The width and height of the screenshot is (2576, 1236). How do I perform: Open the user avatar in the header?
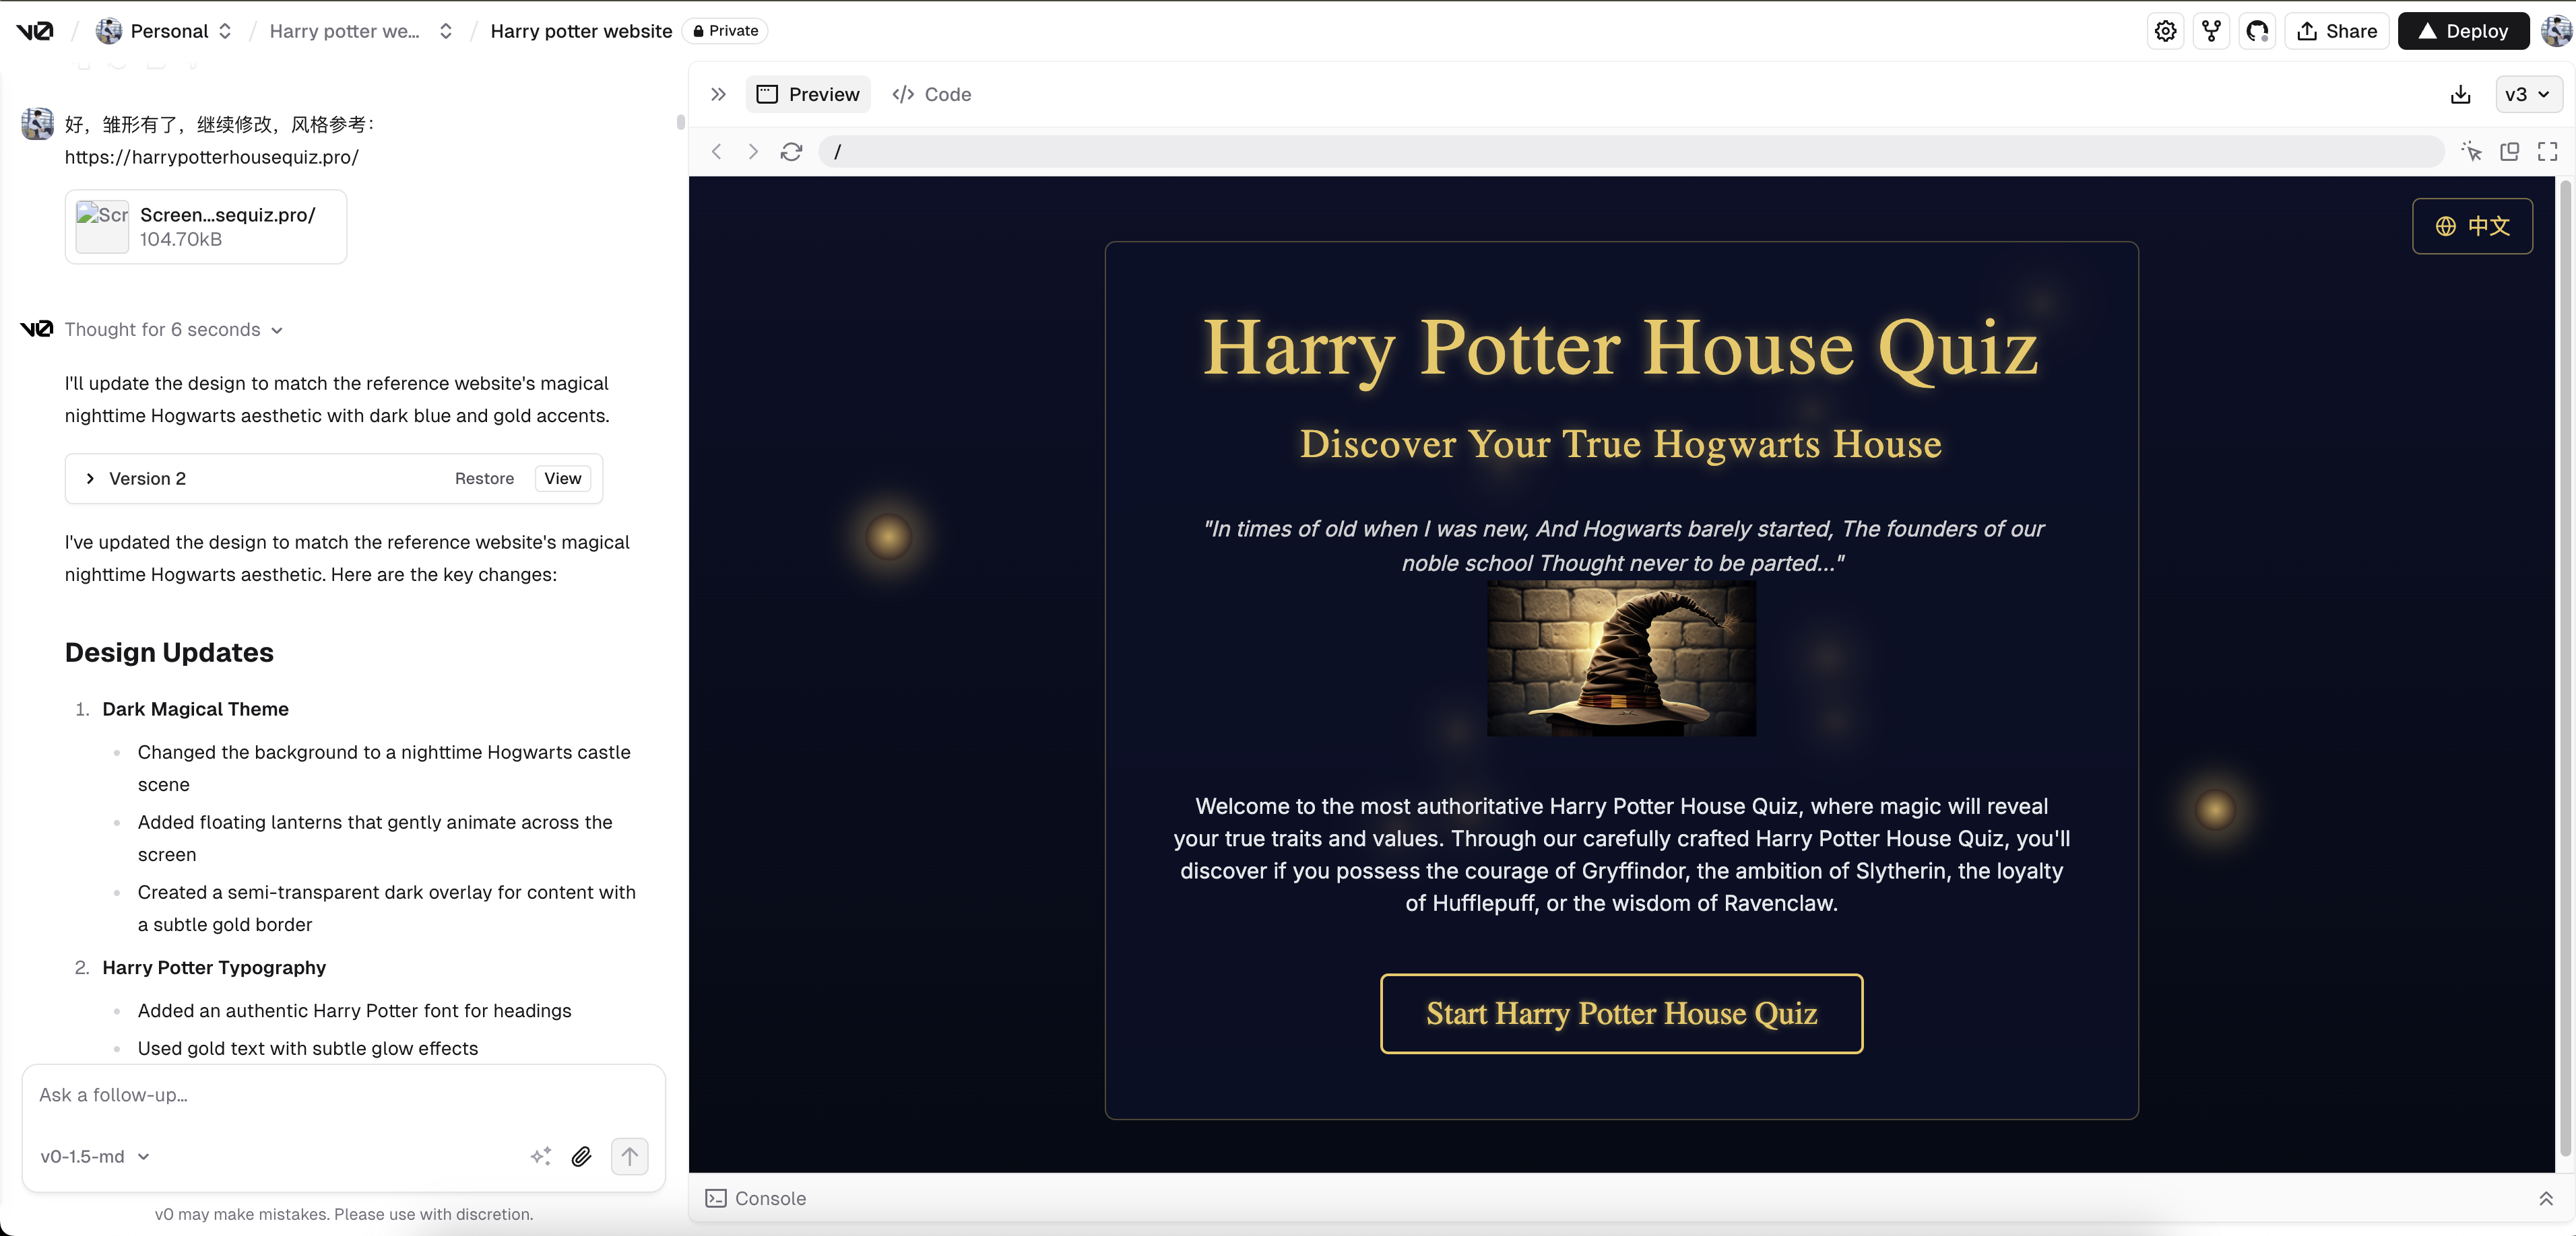tap(2556, 31)
